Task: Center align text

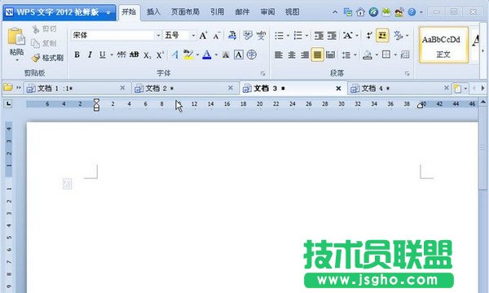Action: pos(292,55)
